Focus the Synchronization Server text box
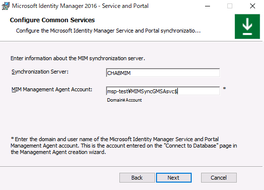This screenshot has height=190, width=264. 163,73
